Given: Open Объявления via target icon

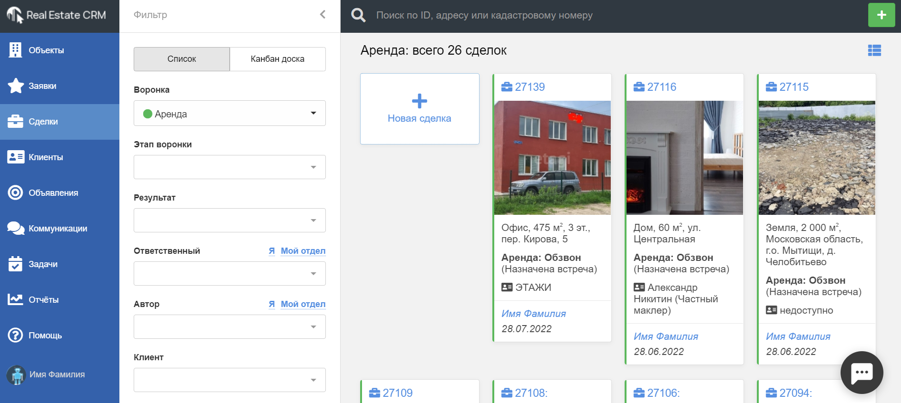Looking at the screenshot, I should (x=15, y=192).
